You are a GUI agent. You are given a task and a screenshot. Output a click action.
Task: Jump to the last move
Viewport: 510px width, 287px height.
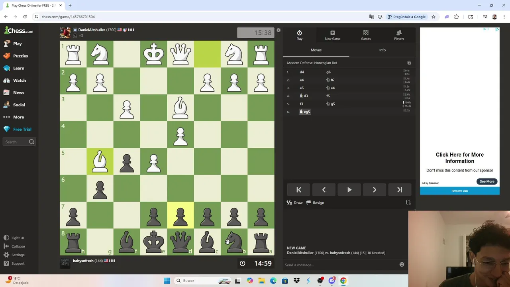pos(399,190)
